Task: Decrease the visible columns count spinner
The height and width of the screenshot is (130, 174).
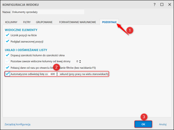Action: pos(80,62)
